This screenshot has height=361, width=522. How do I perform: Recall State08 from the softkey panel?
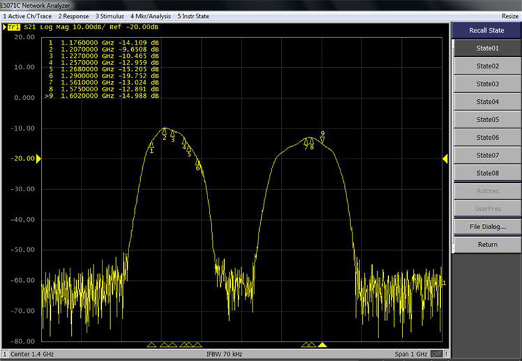click(487, 173)
